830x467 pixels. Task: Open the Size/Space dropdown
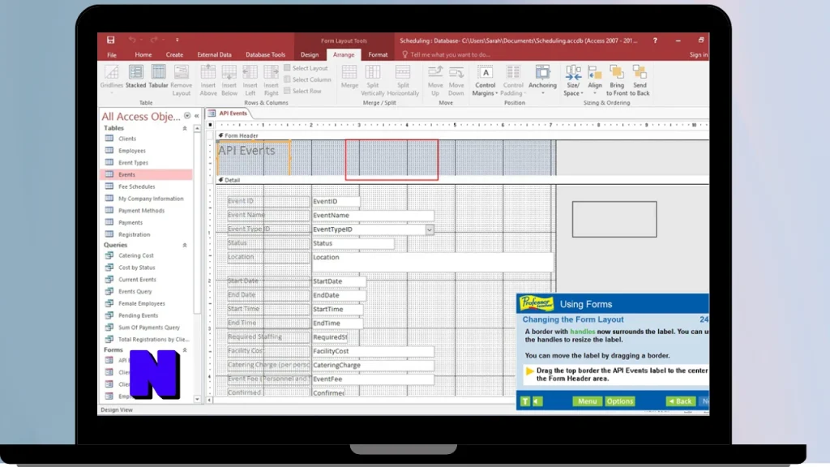pyautogui.click(x=573, y=80)
